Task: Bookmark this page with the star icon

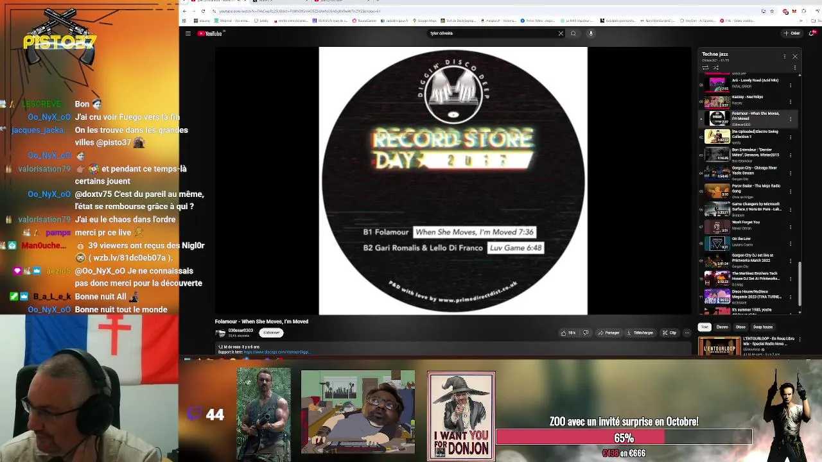Action: point(771,11)
